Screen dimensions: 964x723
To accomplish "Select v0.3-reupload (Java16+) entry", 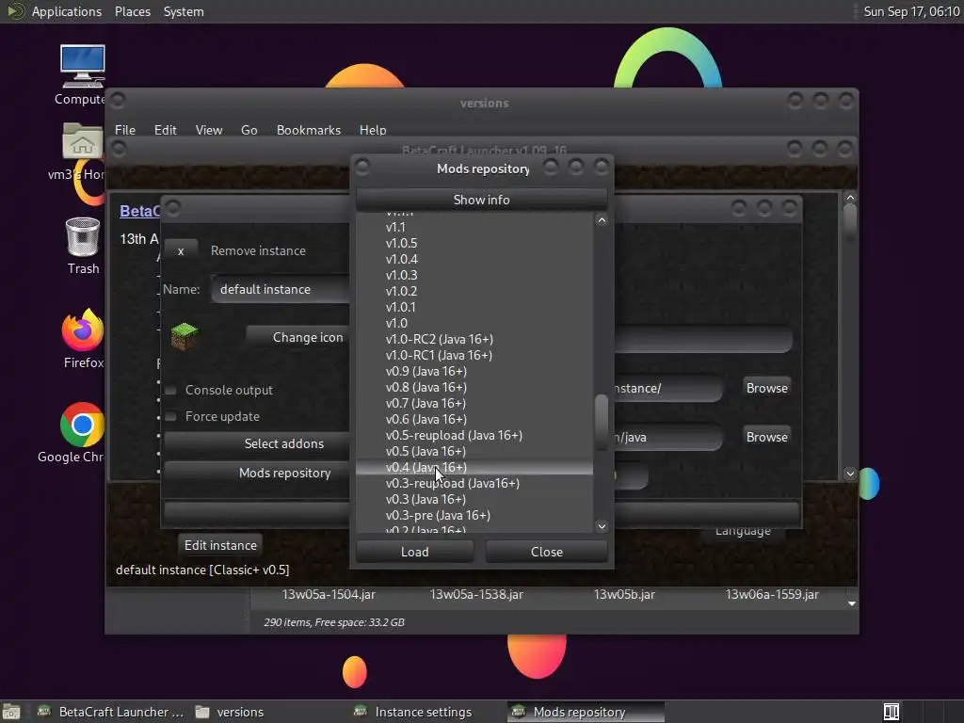I will [x=474, y=483].
